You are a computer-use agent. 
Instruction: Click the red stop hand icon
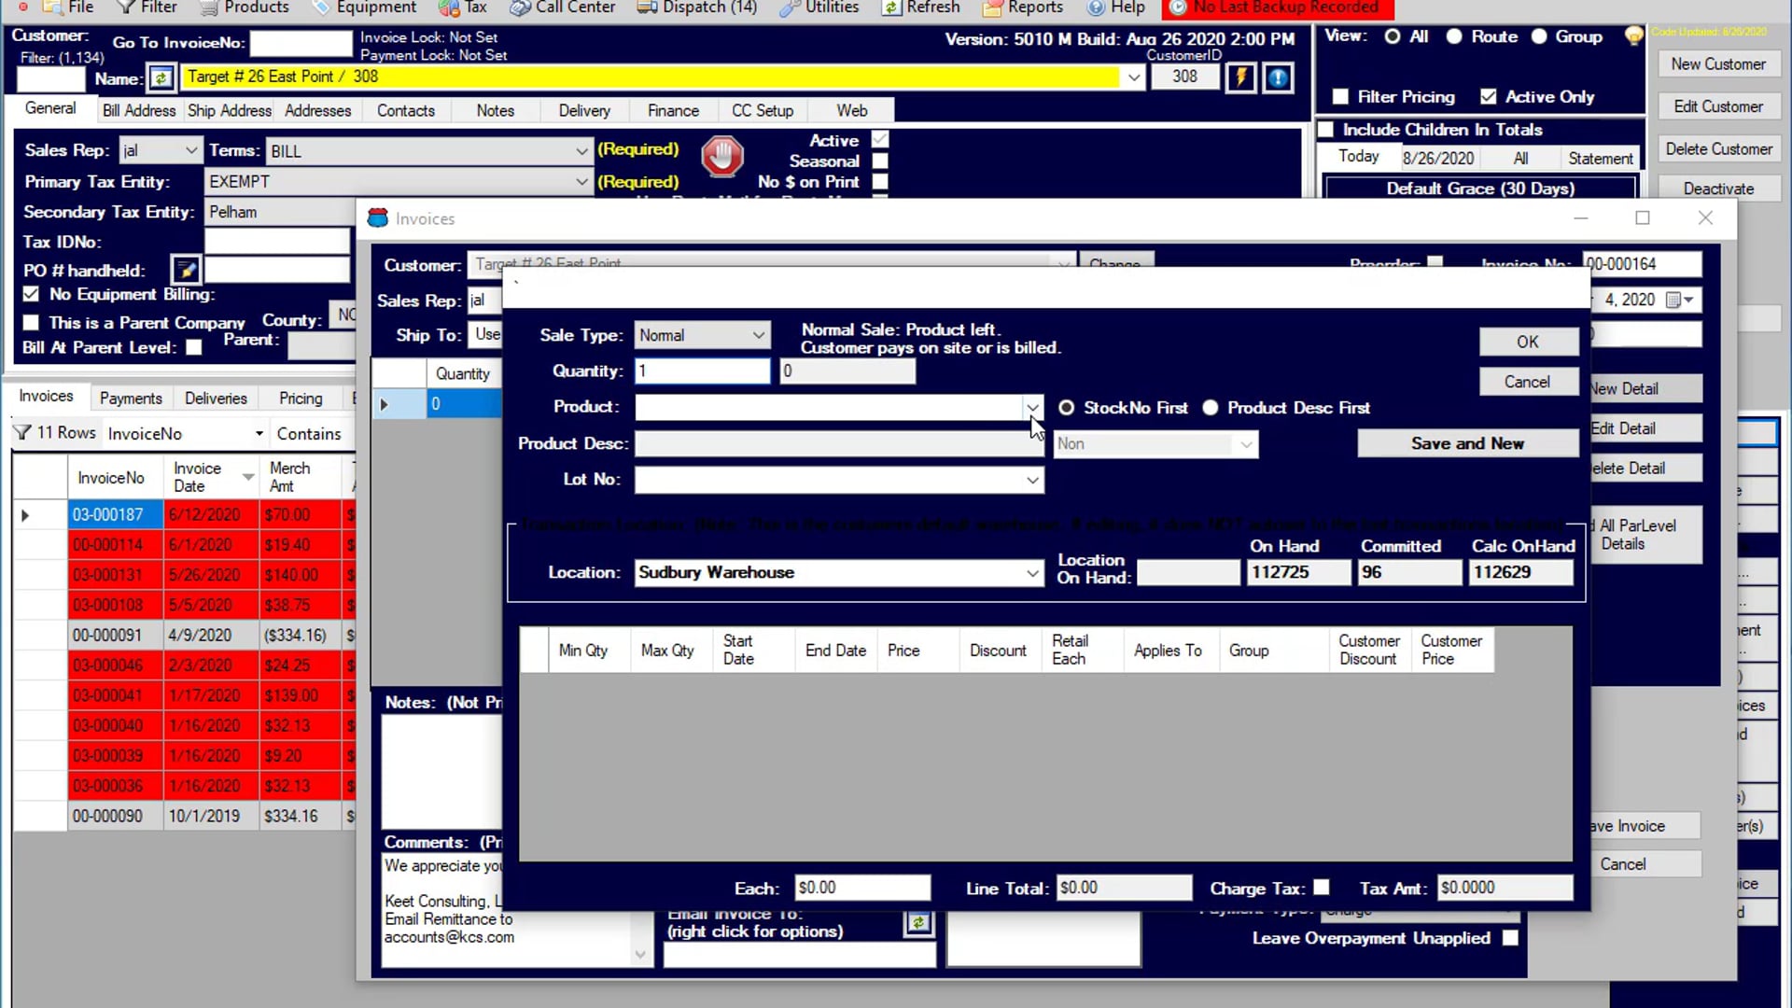(x=721, y=157)
